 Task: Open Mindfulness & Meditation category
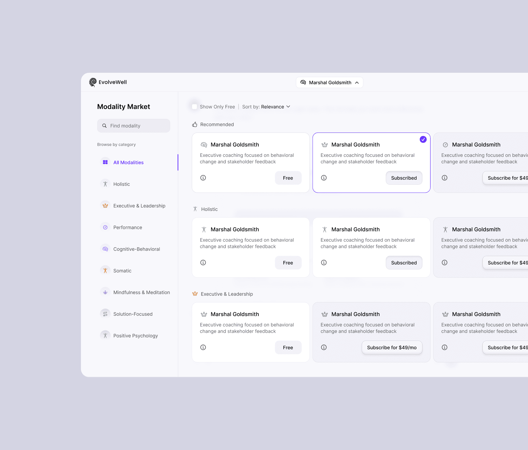(x=142, y=292)
